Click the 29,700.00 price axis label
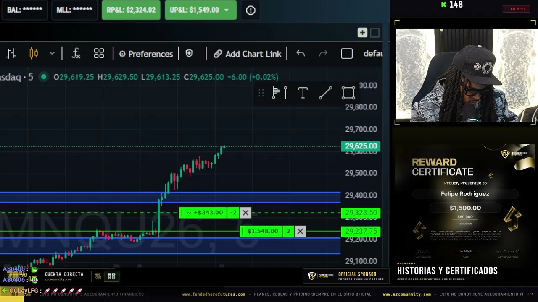Image resolution: width=538 pixels, height=302 pixels. (361, 129)
